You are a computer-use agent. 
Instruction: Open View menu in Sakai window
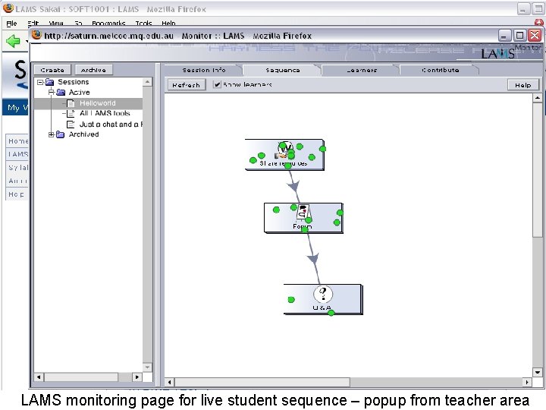coord(55,24)
